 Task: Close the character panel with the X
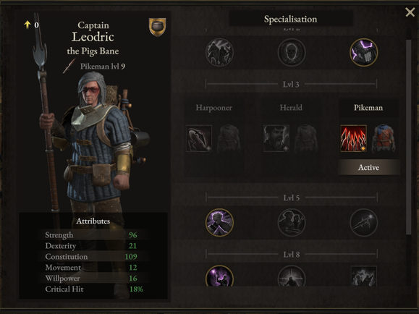[x=410, y=12]
